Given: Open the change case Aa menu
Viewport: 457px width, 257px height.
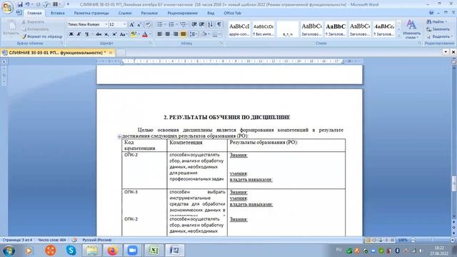Looking at the screenshot, I should pos(123,34).
